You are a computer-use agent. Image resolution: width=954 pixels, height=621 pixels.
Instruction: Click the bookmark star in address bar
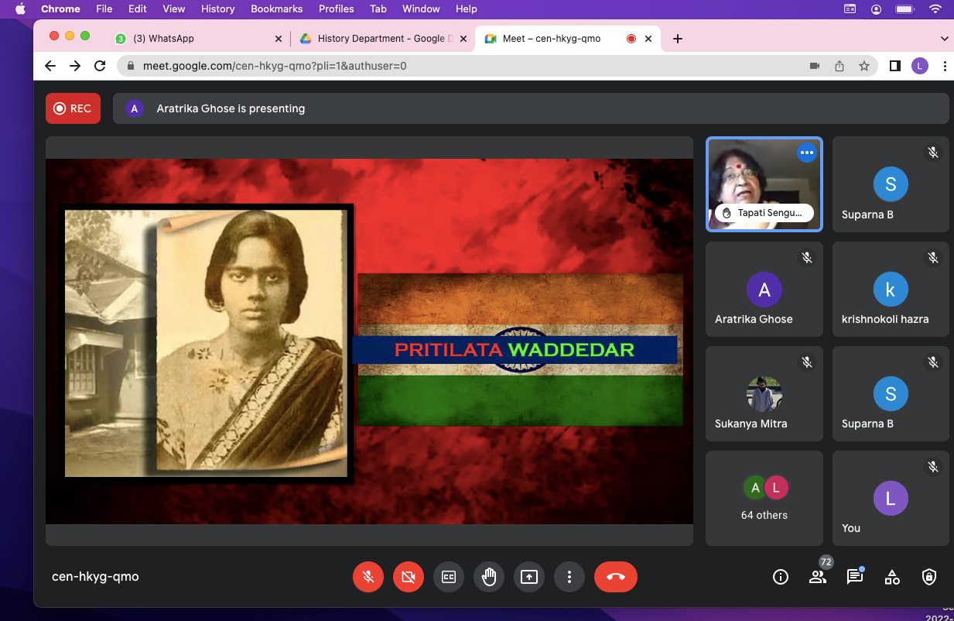(x=864, y=66)
